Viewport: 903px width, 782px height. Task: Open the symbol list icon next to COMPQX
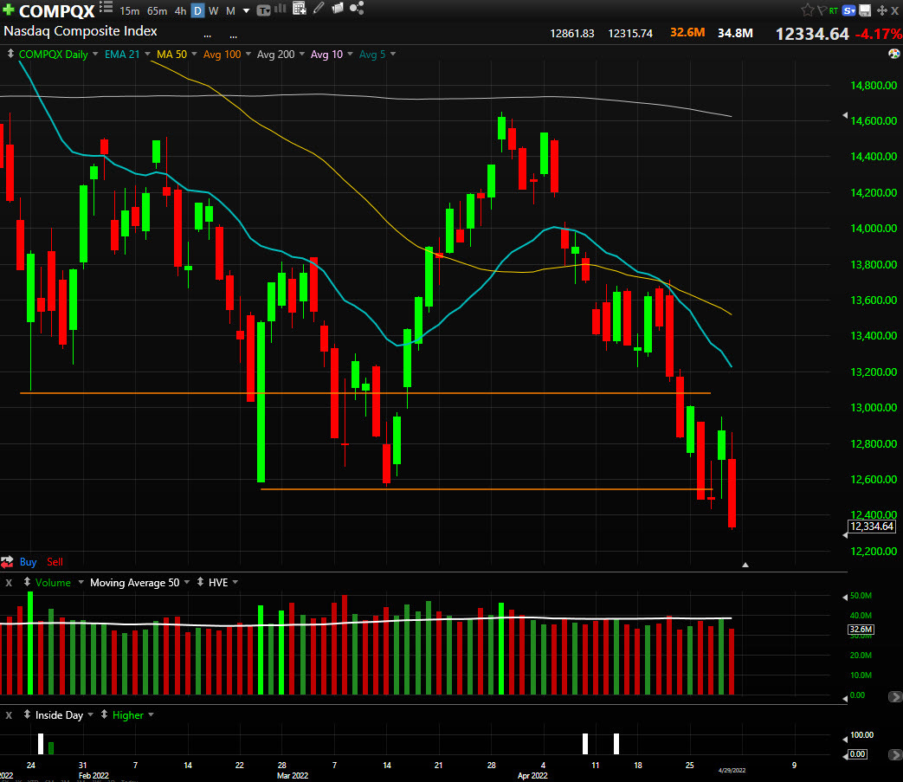coord(106,8)
